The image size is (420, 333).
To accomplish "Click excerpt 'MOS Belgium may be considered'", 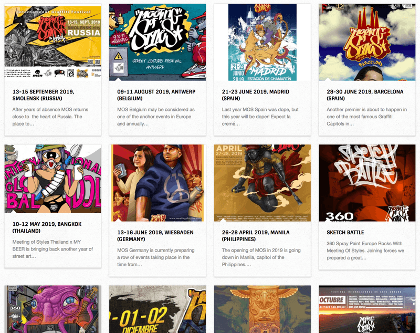I will [156, 117].
